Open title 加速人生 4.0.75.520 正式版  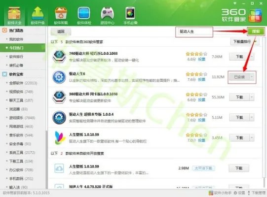click(x=91, y=187)
